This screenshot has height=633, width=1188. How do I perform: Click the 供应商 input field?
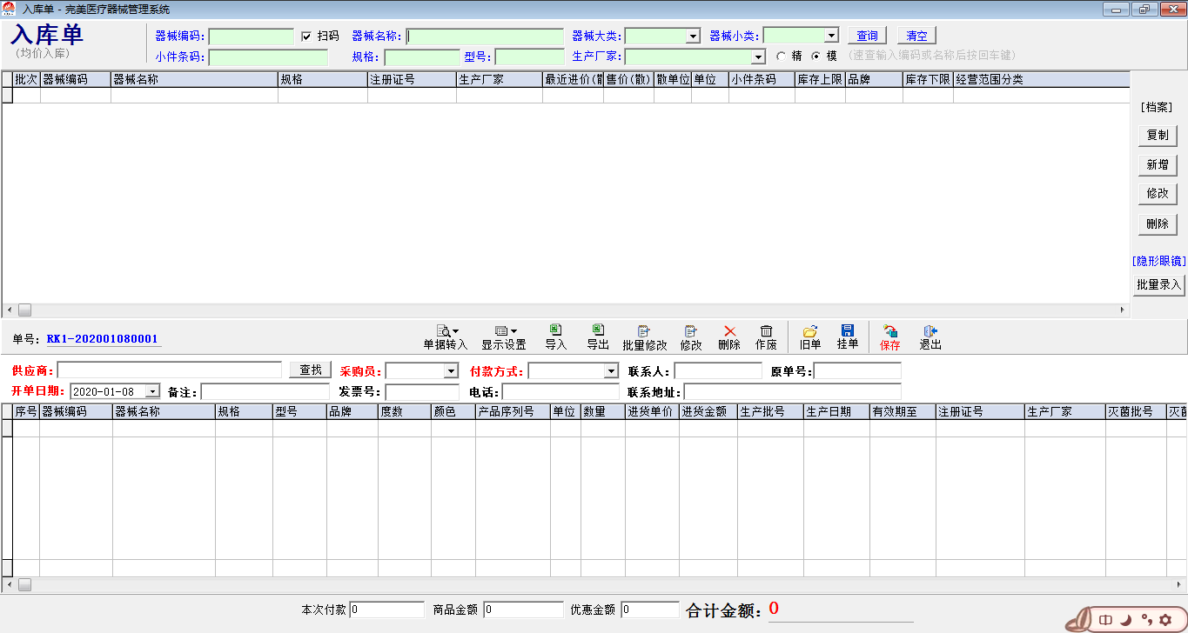(169, 370)
